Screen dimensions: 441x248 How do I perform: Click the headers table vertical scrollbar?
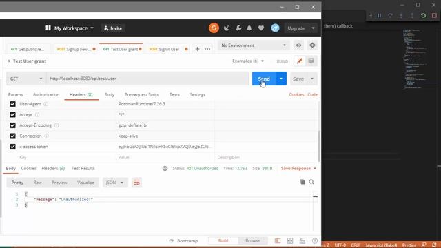318,146
